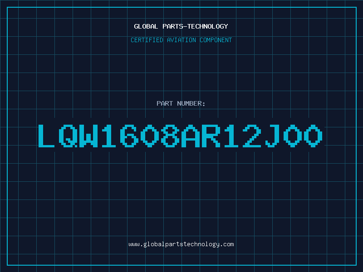The width and height of the screenshot is (363, 272).
Task: Click the PARTS-TECHNOLOGY header text
Action: [x=195, y=26]
